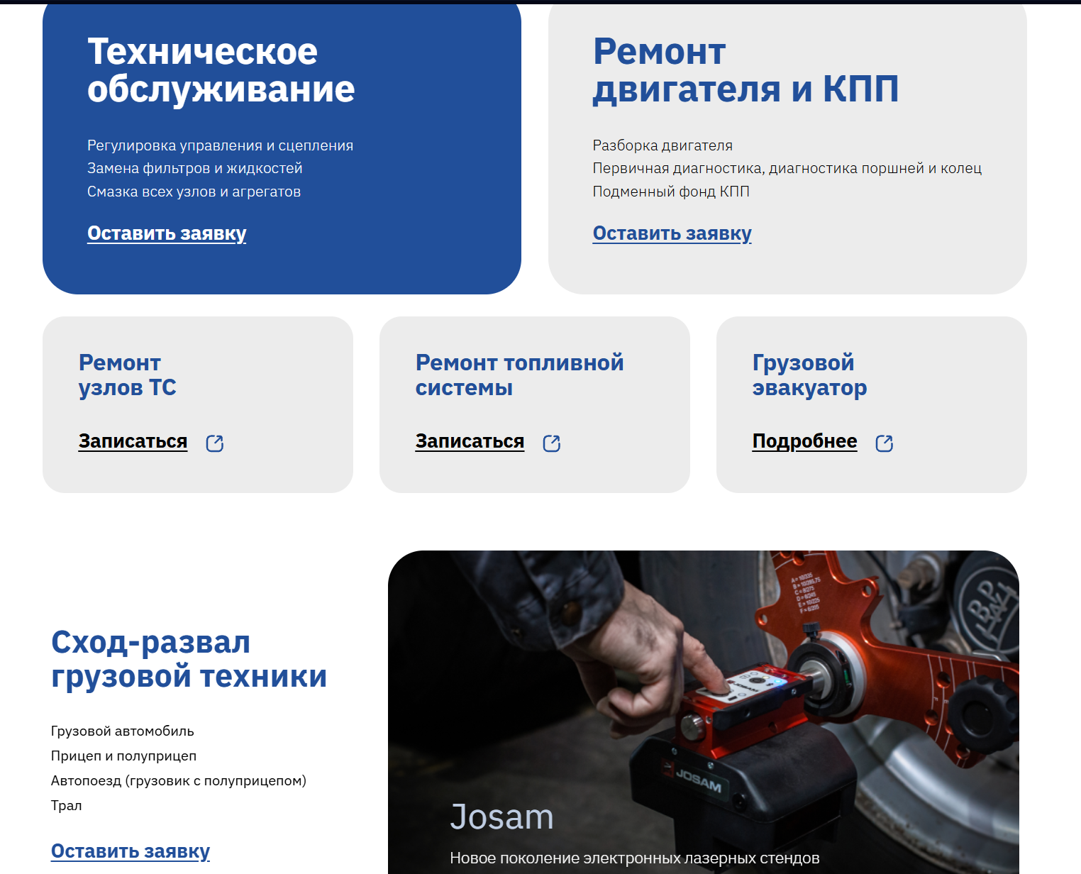1081x874 pixels.
Task: Click the Ремонт топливной системы card title
Action: pyautogui.click(x=519, y=375)
